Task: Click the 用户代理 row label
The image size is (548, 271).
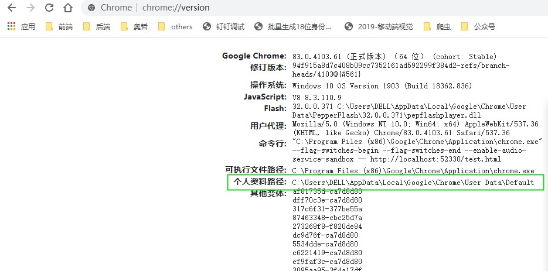Action: coord(268,126)
